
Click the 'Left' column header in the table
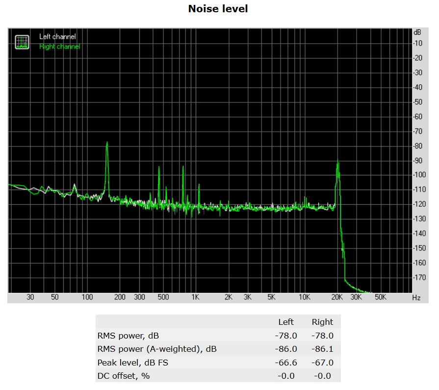tap(286, 322)
